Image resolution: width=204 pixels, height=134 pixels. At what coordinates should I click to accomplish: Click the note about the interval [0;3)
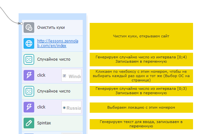141,91
